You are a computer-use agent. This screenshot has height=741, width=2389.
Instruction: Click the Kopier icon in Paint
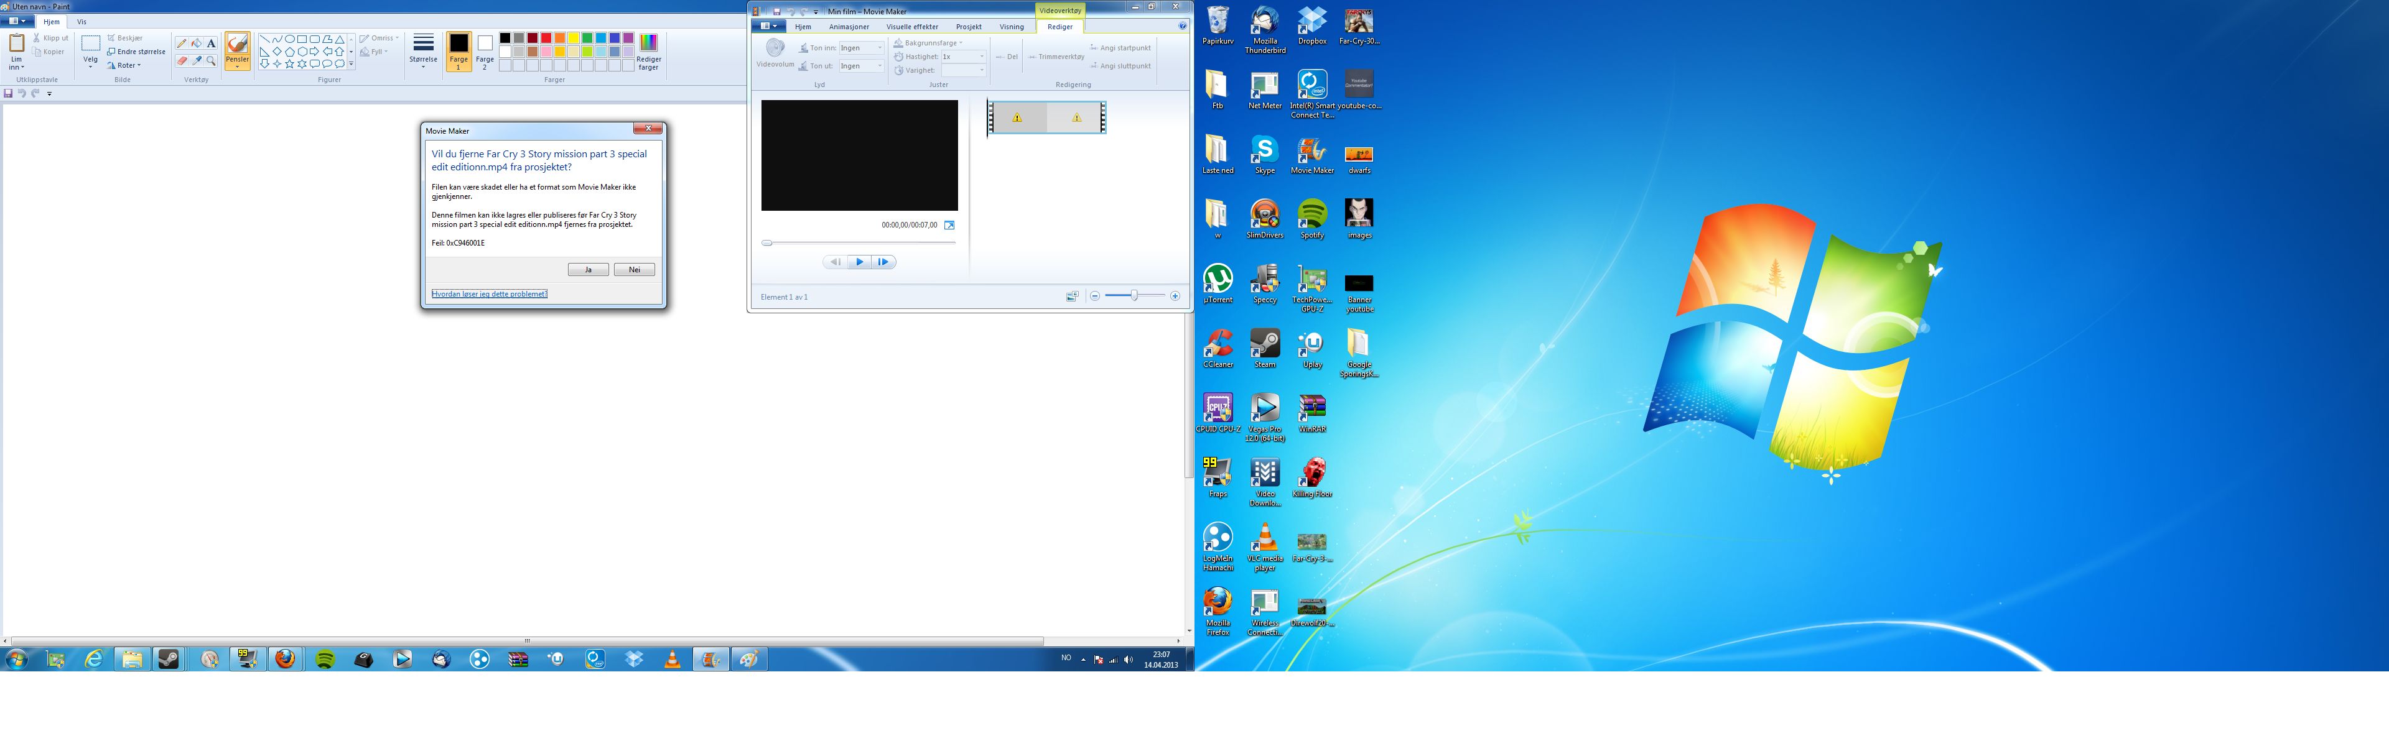click(x=37, y=52)
